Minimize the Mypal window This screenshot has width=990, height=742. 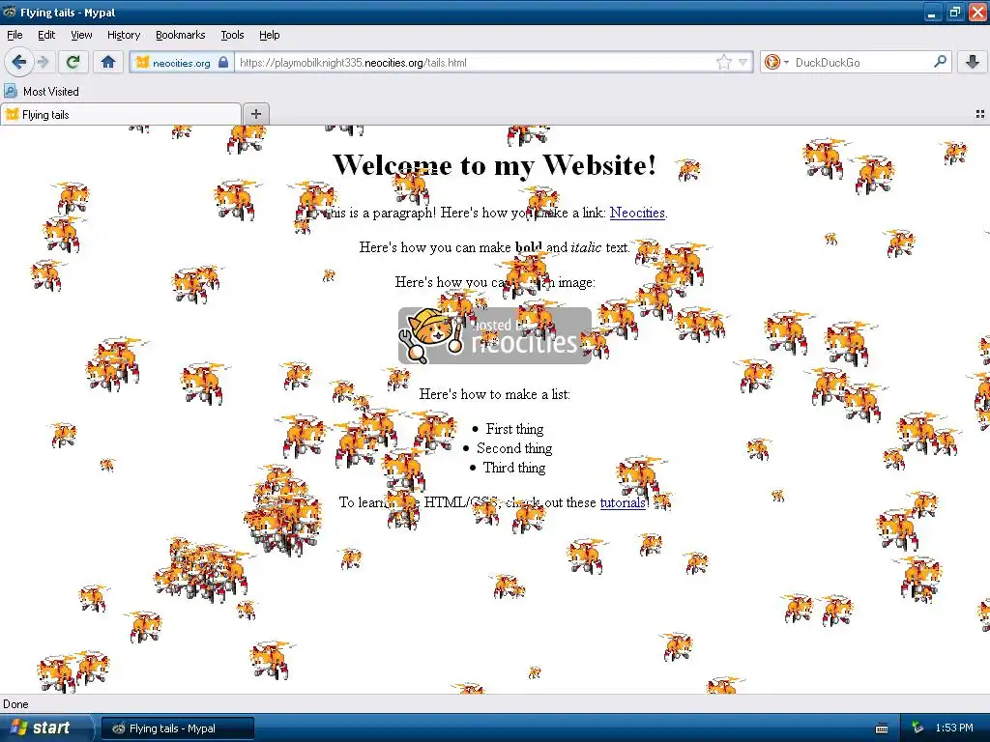(932, 12)
